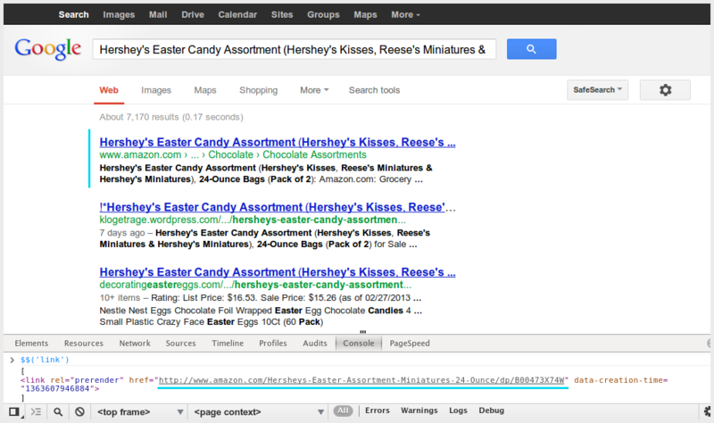The width and height of the screenshot is (714, 423).
Task: Open Sites in the top bar
Action: coord(282,14)
